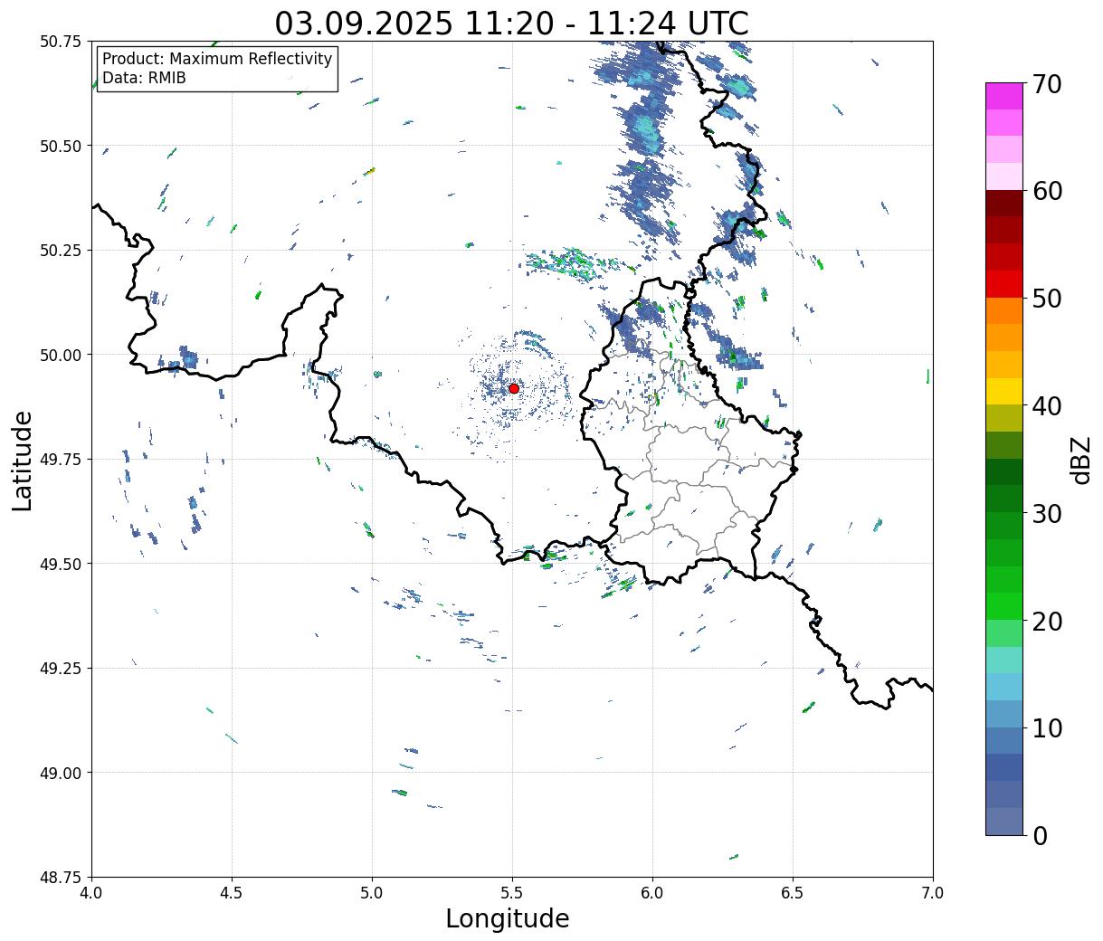Click the longitude tick label 5.0
This screenshot has height=941, width=1103.
tap(372, 893)
